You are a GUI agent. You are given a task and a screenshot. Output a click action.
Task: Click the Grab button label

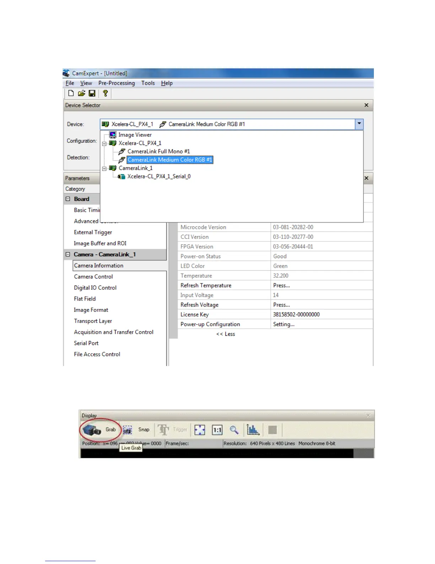pyautogui.click(x=111, y=429)
